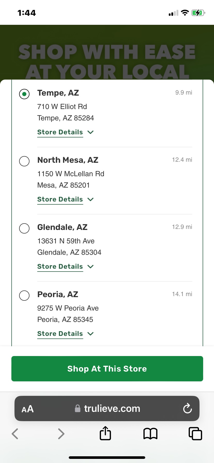Viewport: 214px width, 463px height.
Task: Tap the Glendale, AZ store name
Action: pyautogui.click(x=62, y=227)
